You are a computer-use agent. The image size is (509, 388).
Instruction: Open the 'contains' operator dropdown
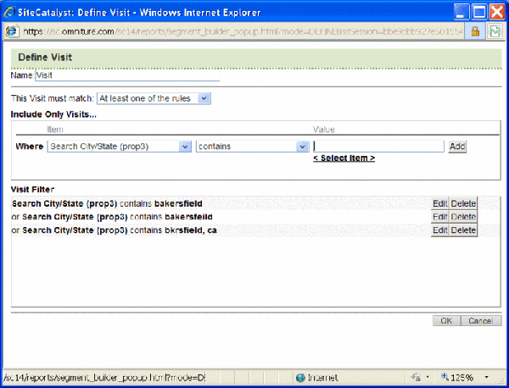[x=252, y=147]
